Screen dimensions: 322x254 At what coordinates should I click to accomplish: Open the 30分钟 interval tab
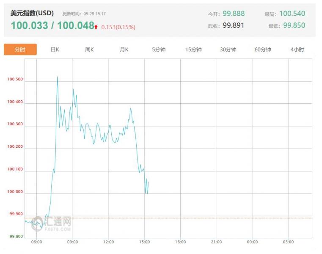point(228,50)
